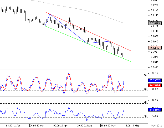Click the 0.8212 price axis label
The width and height of the screenshot is (164, 128).
tap(155, 15)
